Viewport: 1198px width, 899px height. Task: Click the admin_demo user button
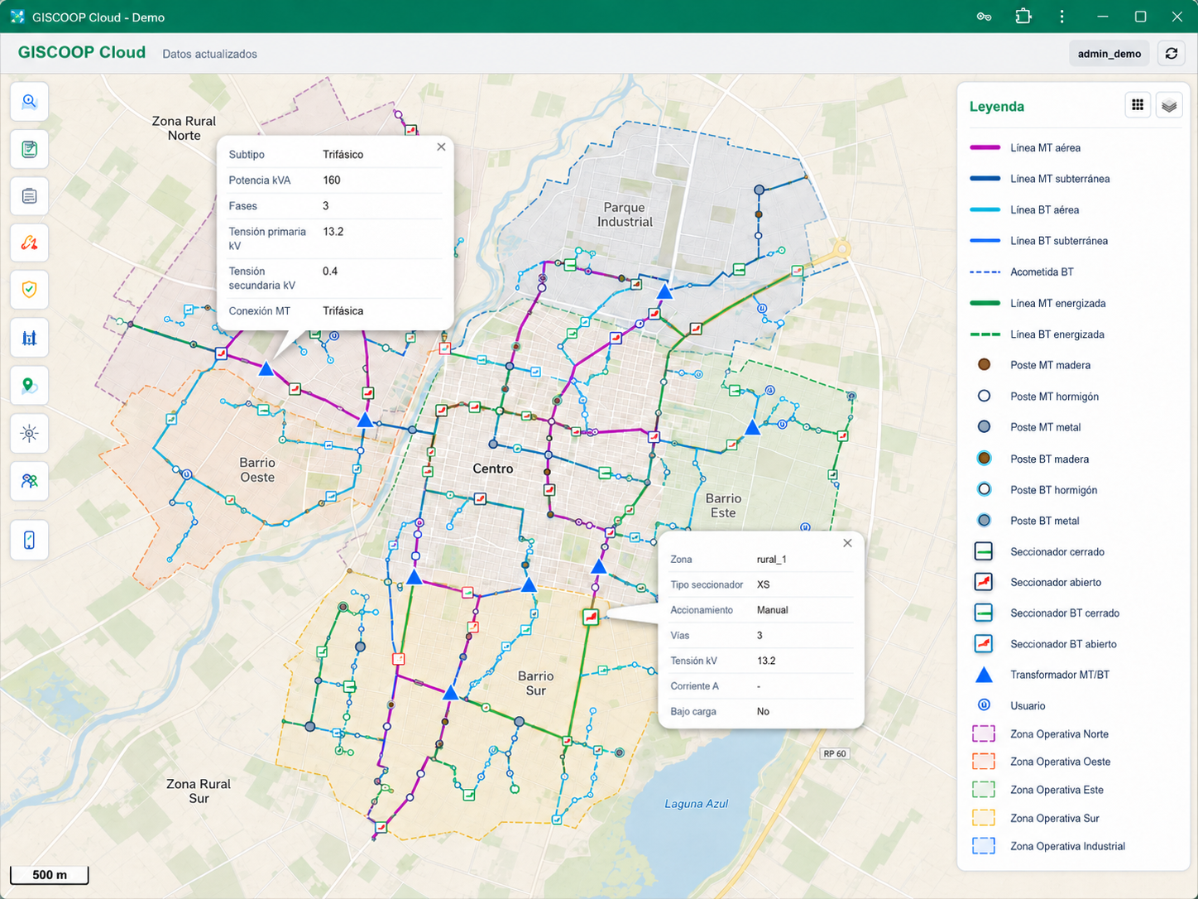pyautogui.click(x=1109, y=54)
